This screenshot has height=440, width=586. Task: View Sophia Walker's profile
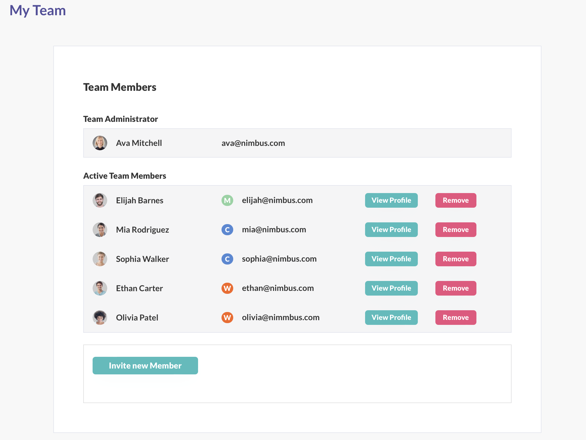click(x=391, y=259)
